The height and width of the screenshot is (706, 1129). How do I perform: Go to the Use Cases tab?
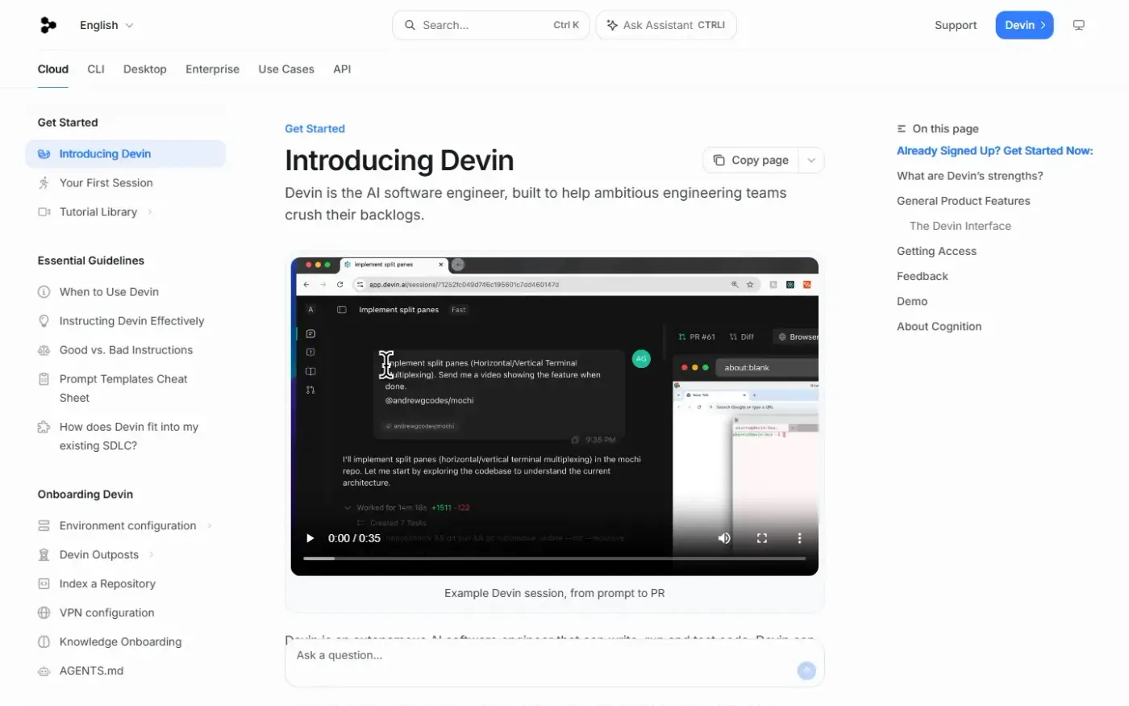(x=286, y=69)
